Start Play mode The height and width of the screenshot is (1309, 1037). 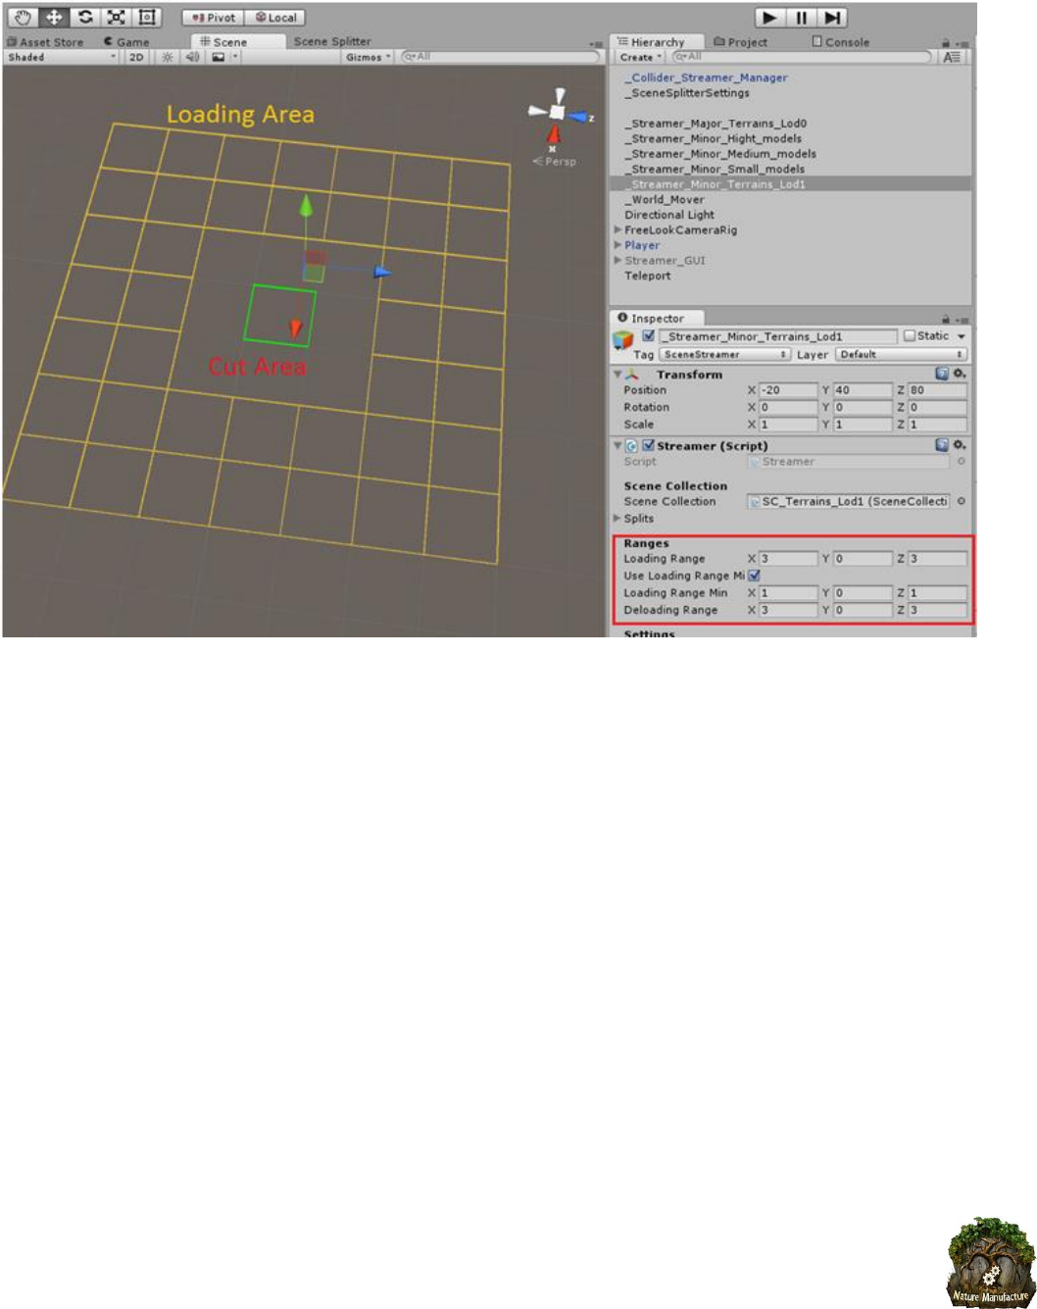point(769,18)
